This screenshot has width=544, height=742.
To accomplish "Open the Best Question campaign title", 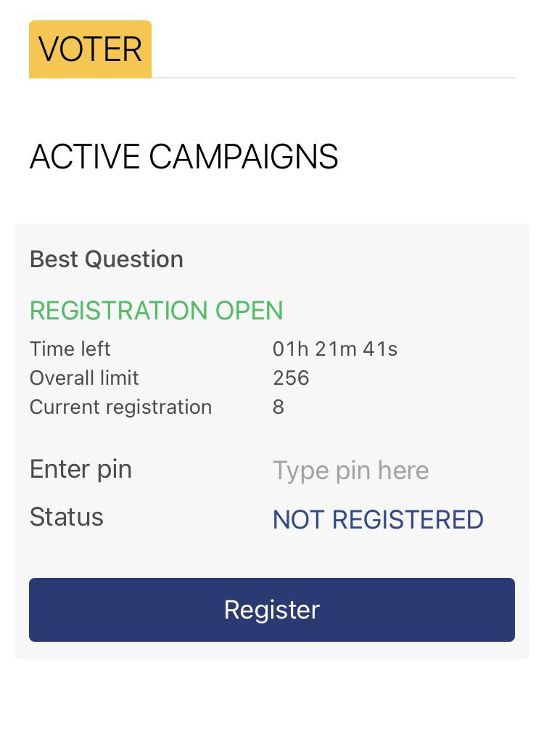I will point(106,259).
